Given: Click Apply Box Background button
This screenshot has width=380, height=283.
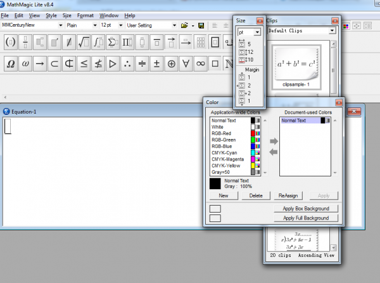Looking at the screenshot, I should pyautogui.click(x=307, y=208).
